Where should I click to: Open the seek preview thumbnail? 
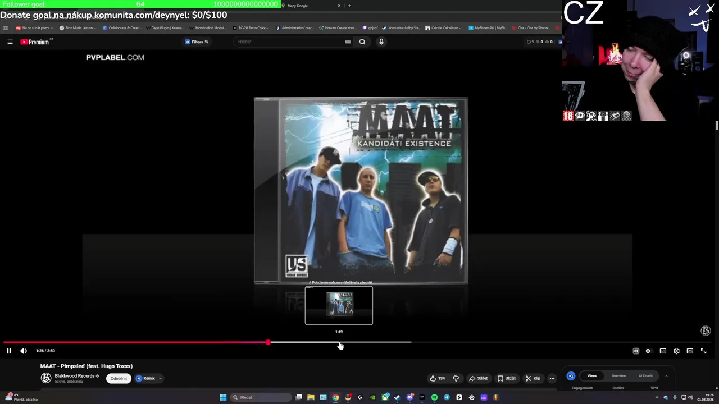pyautogui.click(x=339, y=305)
